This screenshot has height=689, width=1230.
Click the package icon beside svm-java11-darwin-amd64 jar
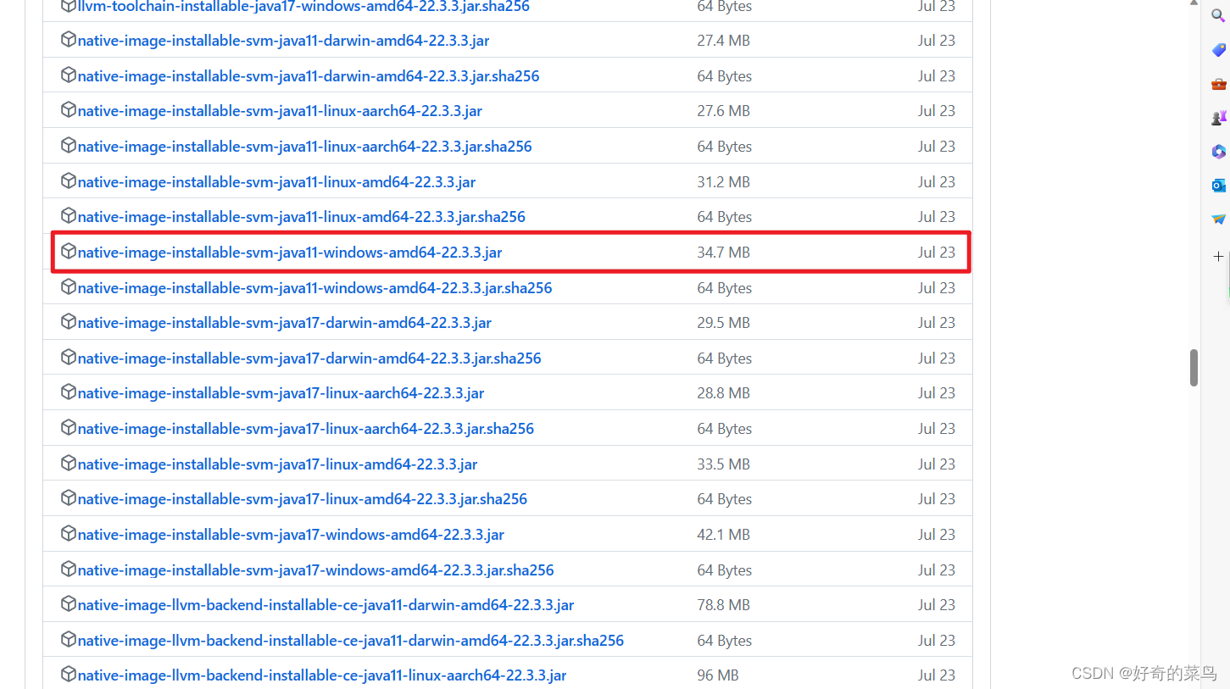click(69, 40)
